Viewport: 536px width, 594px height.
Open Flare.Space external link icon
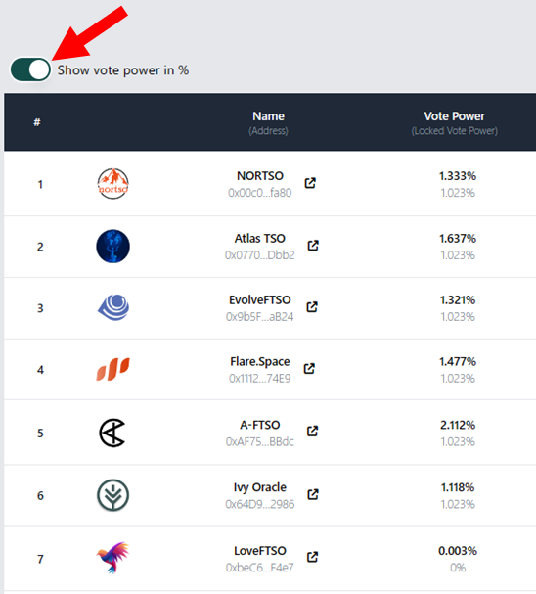pyautogui.click(x=309, y=368)
